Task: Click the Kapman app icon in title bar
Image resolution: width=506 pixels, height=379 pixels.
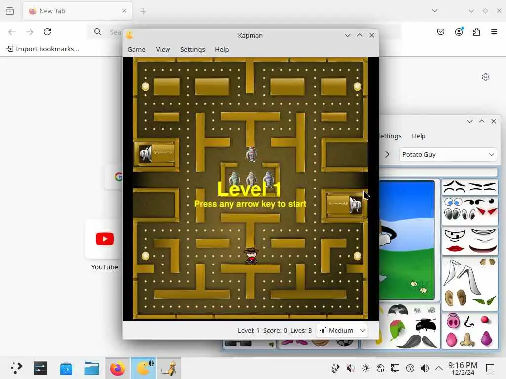Action: click(130, 35)
